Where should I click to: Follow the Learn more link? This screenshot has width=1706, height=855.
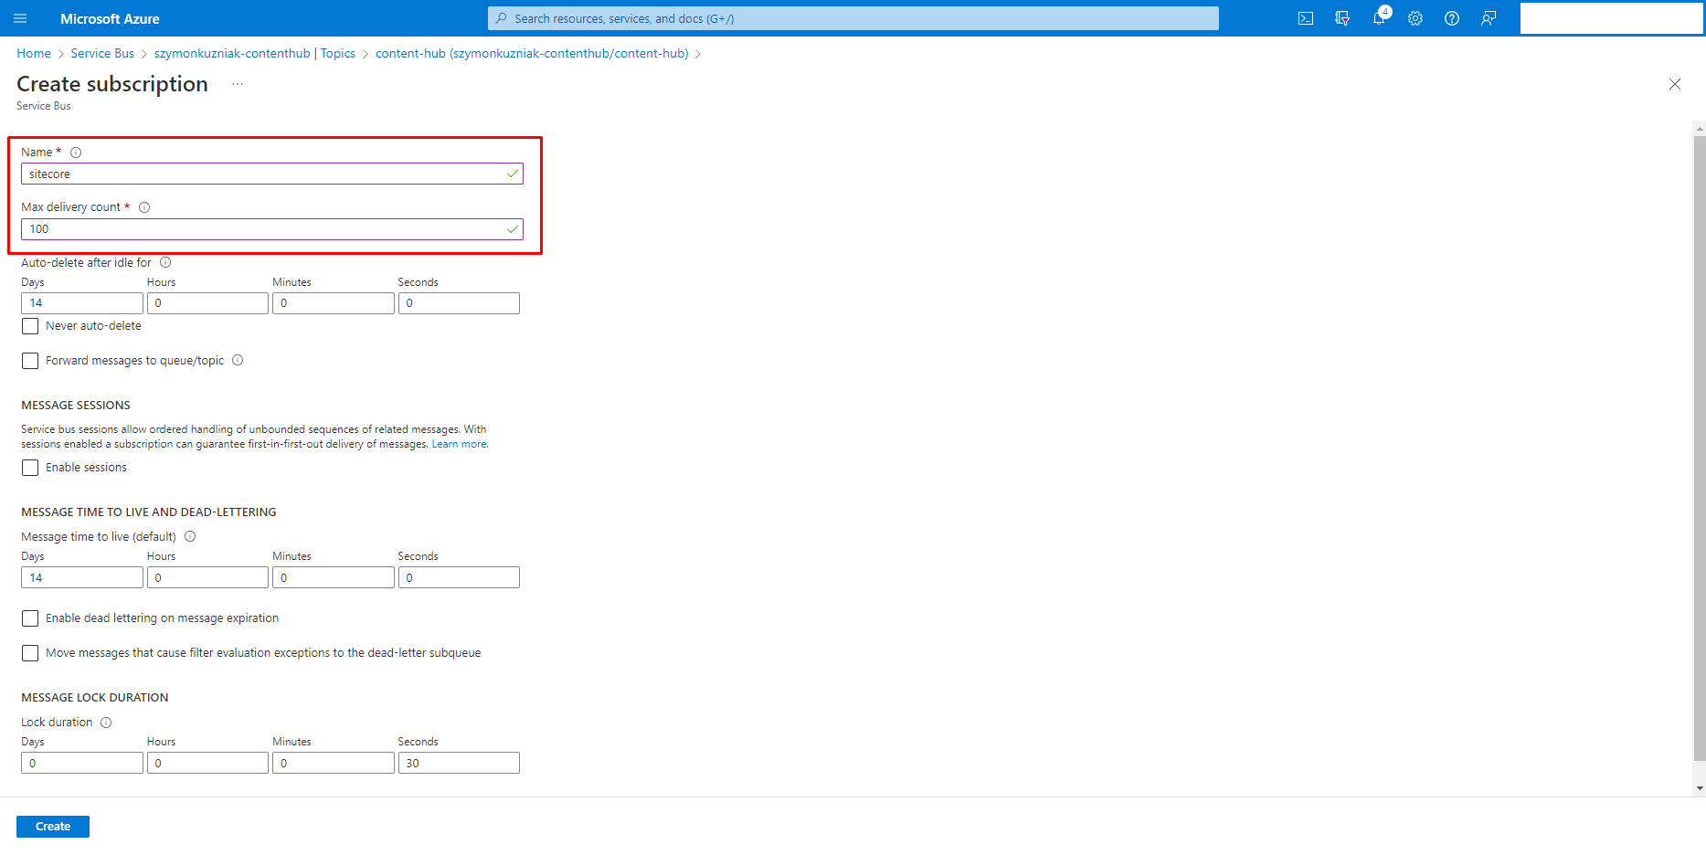(x=459, y=444)
